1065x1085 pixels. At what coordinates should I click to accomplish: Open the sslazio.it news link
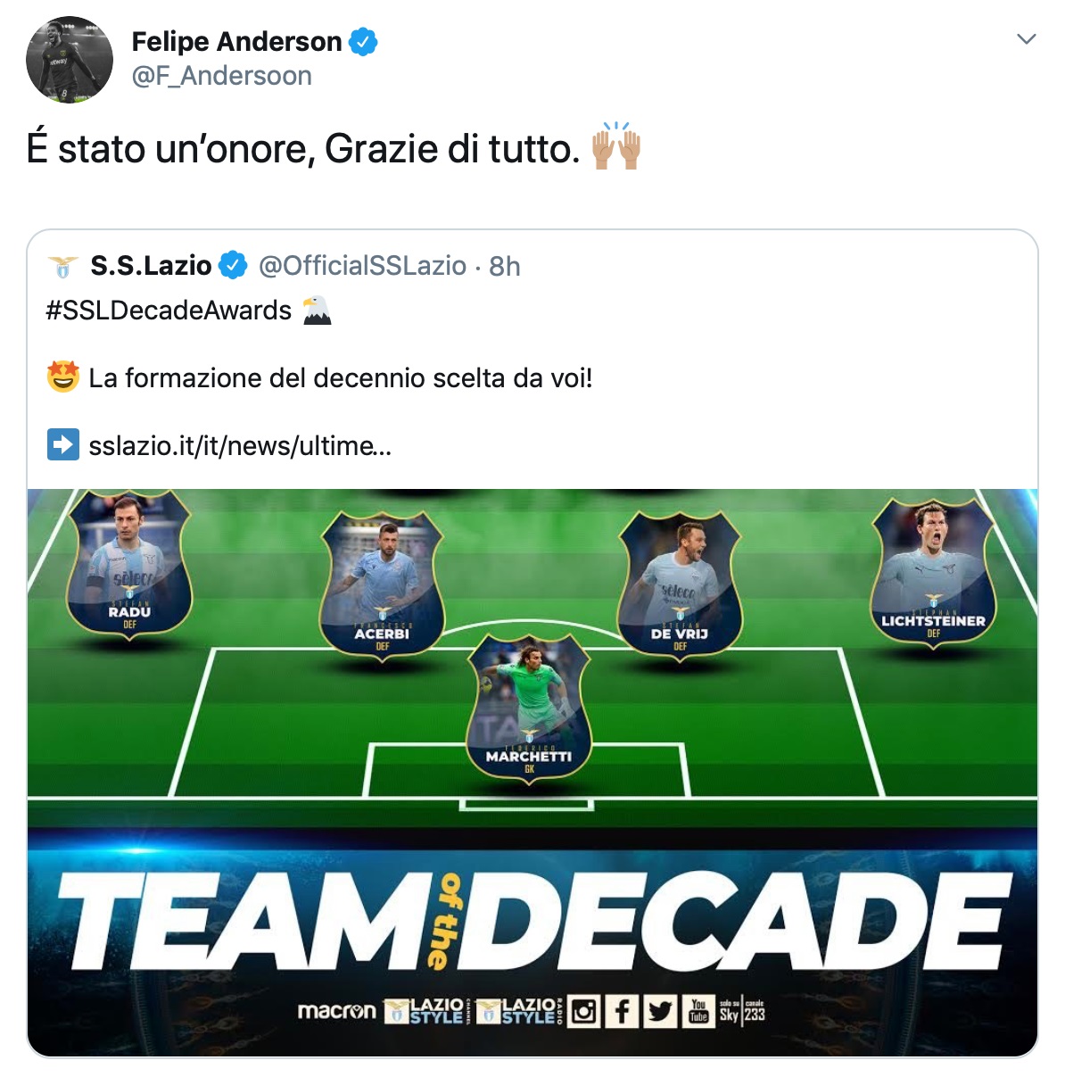[x=240, y=445]
